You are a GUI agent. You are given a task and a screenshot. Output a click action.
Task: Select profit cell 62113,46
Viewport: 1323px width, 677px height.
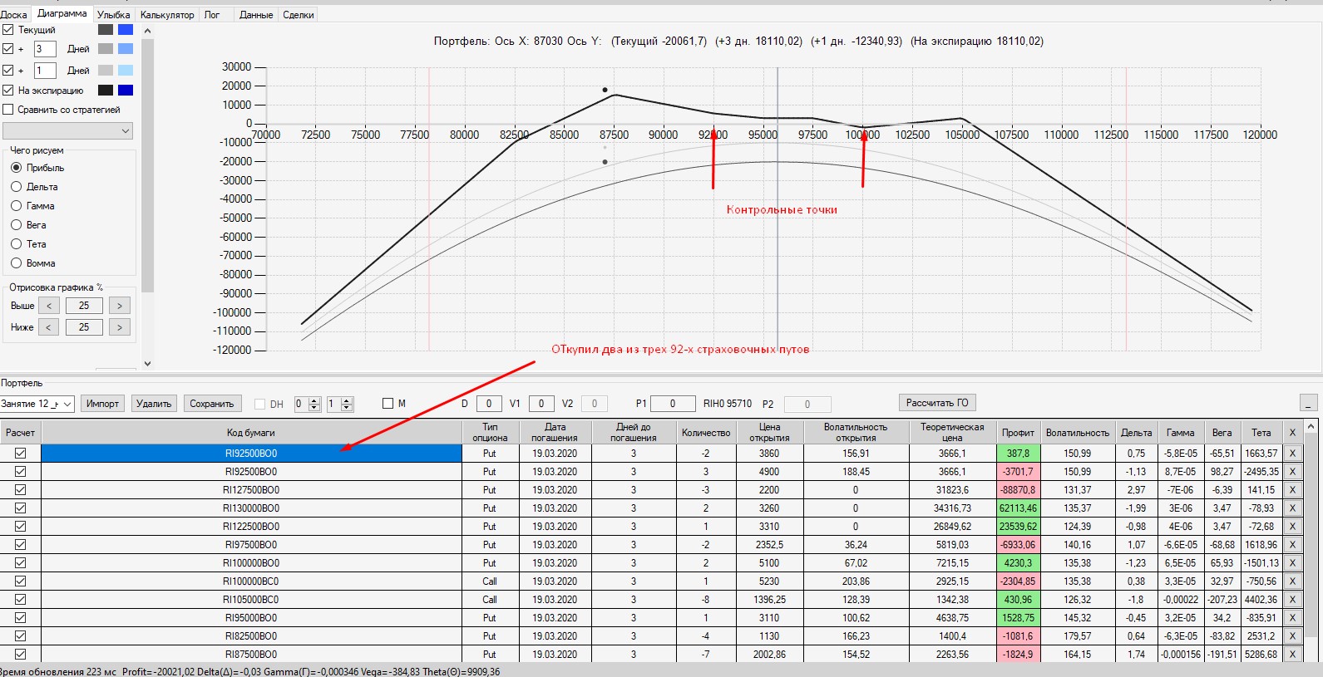[1018, 508]
